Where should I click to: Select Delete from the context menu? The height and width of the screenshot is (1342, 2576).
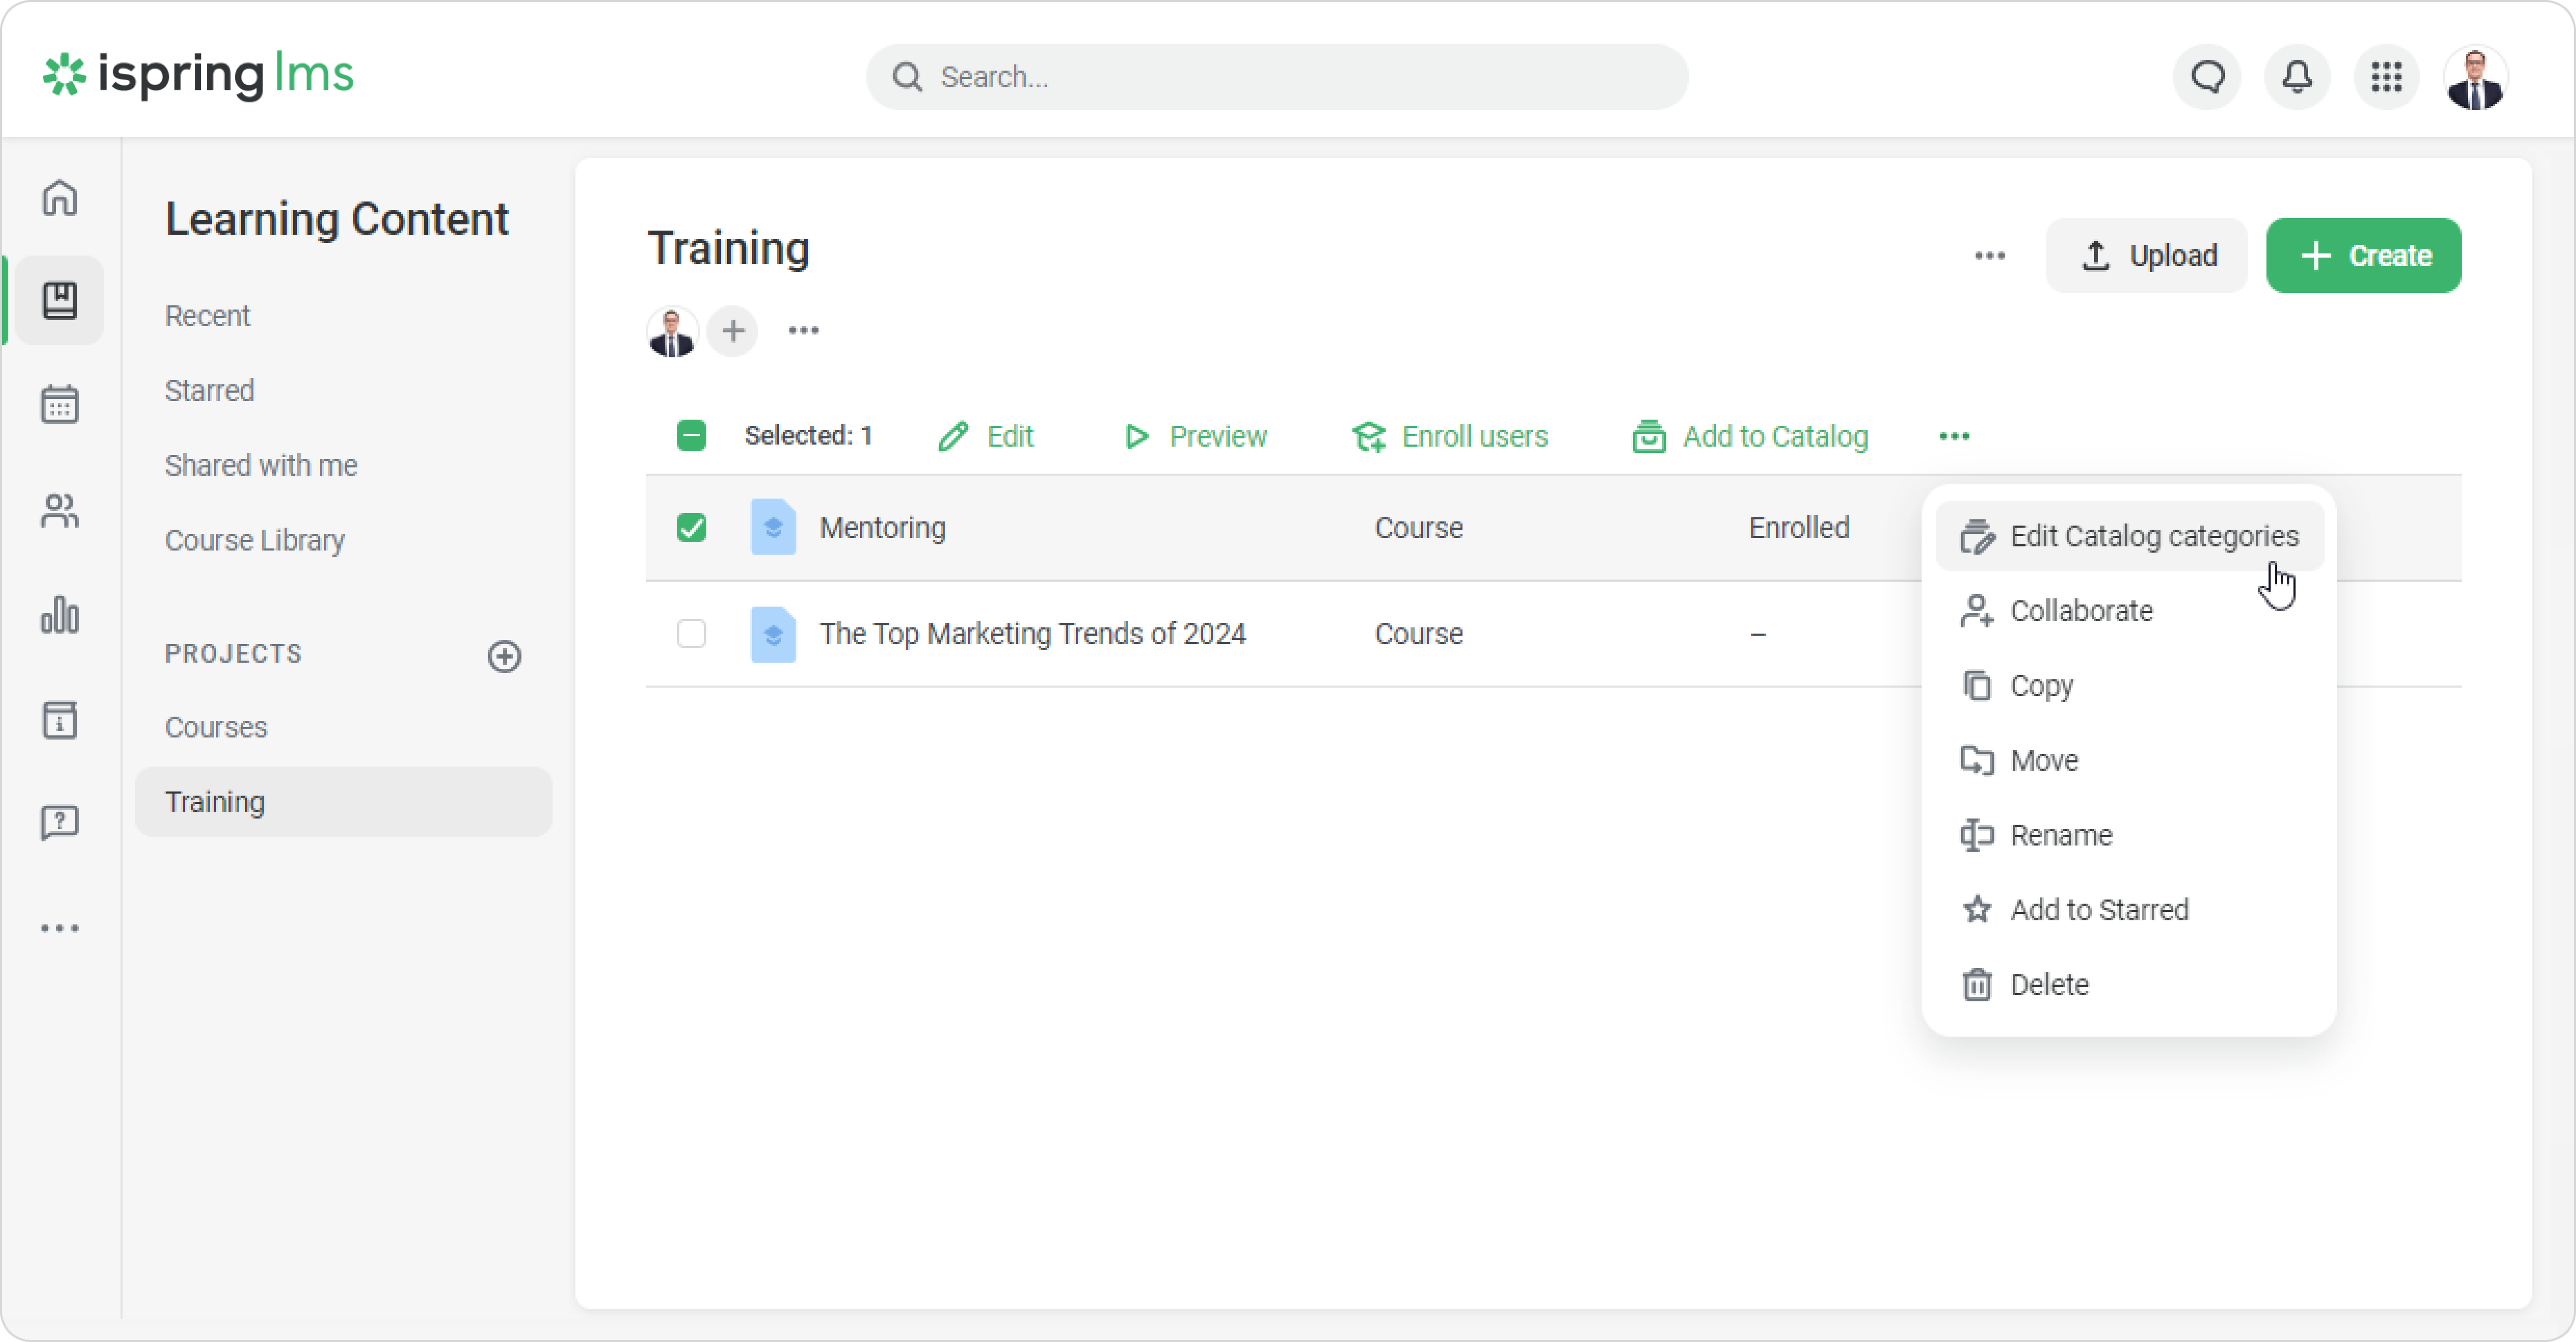pos(2048,985)
